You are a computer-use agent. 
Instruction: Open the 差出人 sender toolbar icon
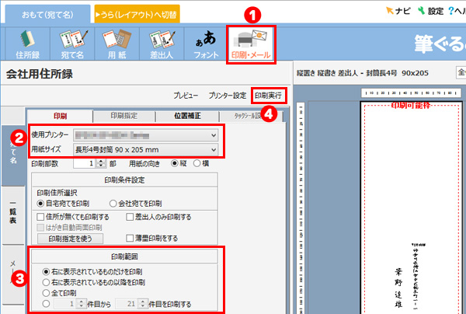(160, 44)
